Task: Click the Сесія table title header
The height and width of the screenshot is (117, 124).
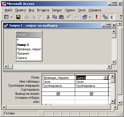Action: point(29,34)
